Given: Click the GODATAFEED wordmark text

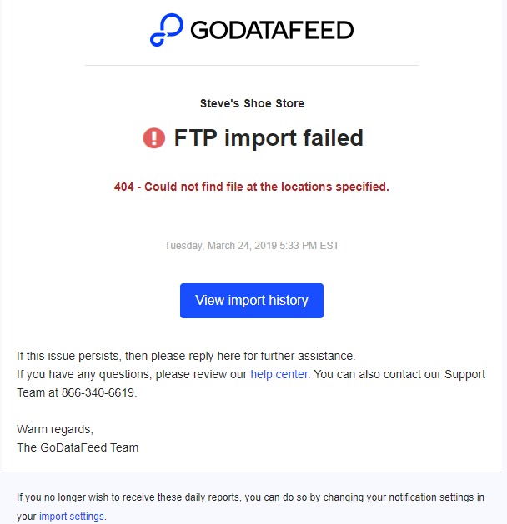Looking at the screenshot, I should 272,30.
